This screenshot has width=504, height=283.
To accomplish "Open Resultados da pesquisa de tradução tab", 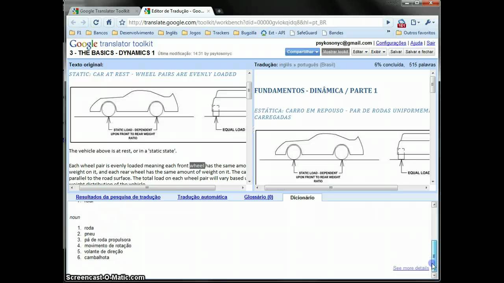I will (118, 197).
